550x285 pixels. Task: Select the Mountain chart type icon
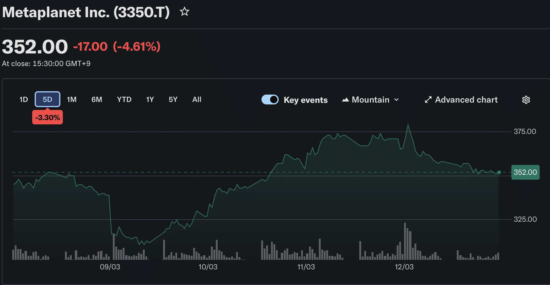coord(345,100)
